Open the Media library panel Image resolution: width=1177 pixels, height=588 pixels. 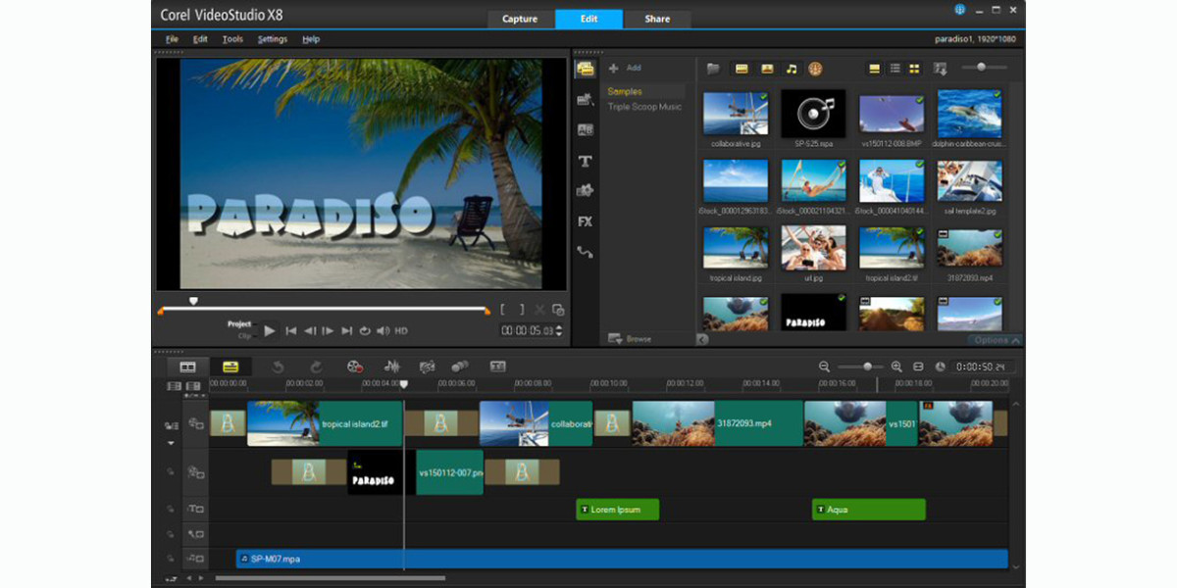(586, 69)
